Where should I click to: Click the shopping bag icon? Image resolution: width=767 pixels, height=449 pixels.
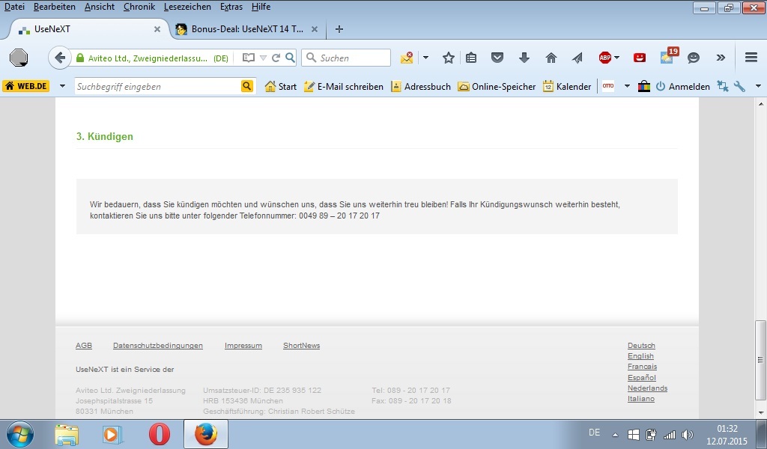coord(643,87)
